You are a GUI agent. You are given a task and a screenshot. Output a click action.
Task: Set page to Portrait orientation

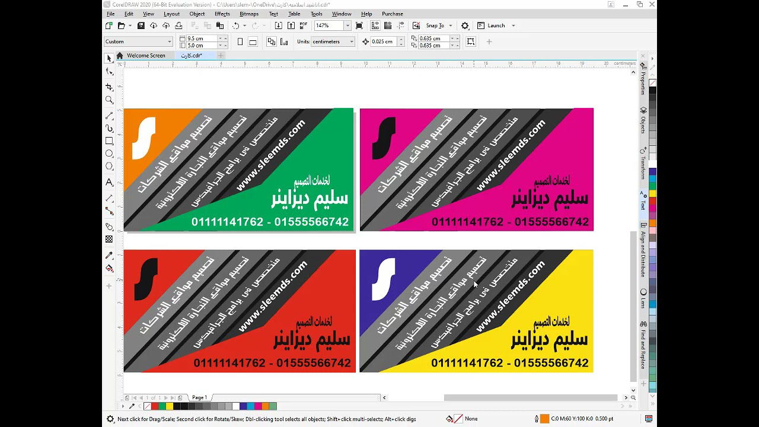tap(240, 42)
